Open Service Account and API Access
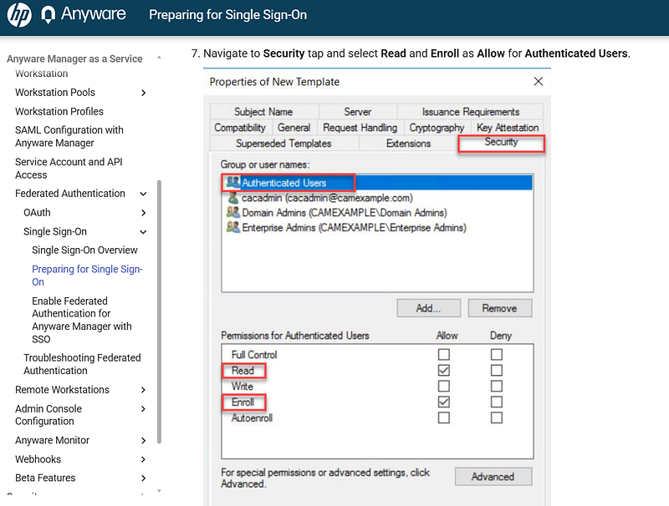The width and height of the screenshot is (669, 506). pyautogui.click(x=69, y=168)
